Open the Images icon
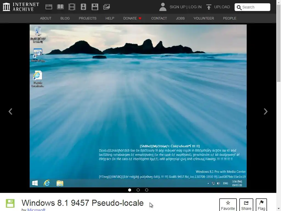Screen dimensions: 281x211 (106, 7)
